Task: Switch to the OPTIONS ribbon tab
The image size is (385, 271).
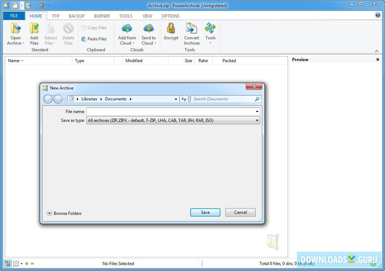Action: (171, 16)
